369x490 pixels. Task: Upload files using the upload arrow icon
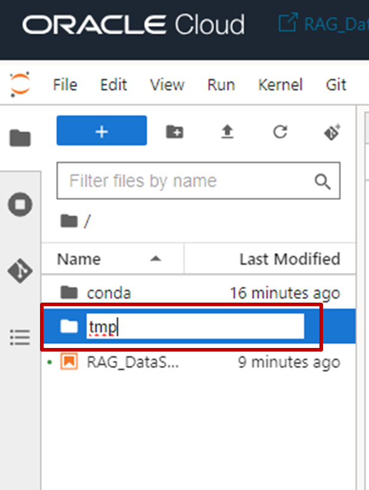tap(227, 131)
